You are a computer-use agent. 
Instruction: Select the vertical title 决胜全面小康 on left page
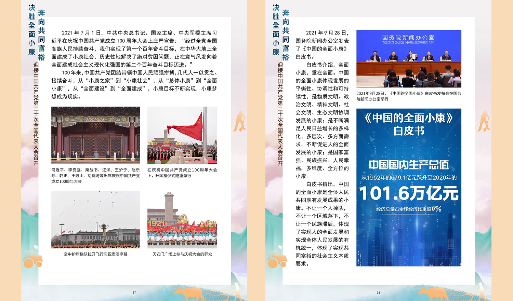coord(32,30)
